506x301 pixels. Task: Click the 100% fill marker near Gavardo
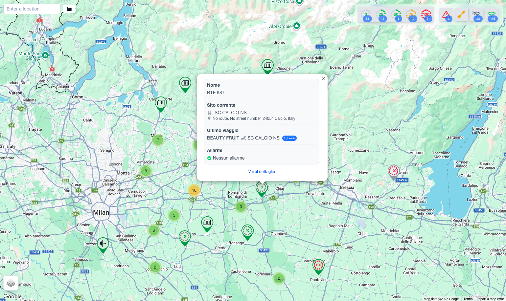(394, 172)
